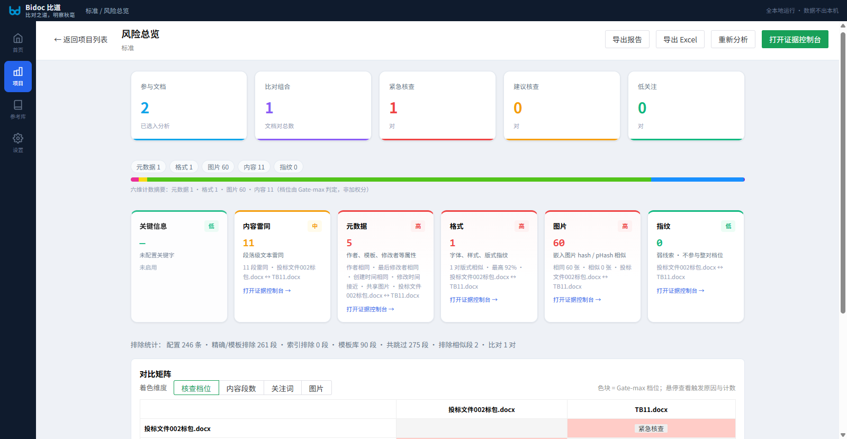Open evidence console link in 图片 card
The image size is (847, 439).
[x=577, y=300]
